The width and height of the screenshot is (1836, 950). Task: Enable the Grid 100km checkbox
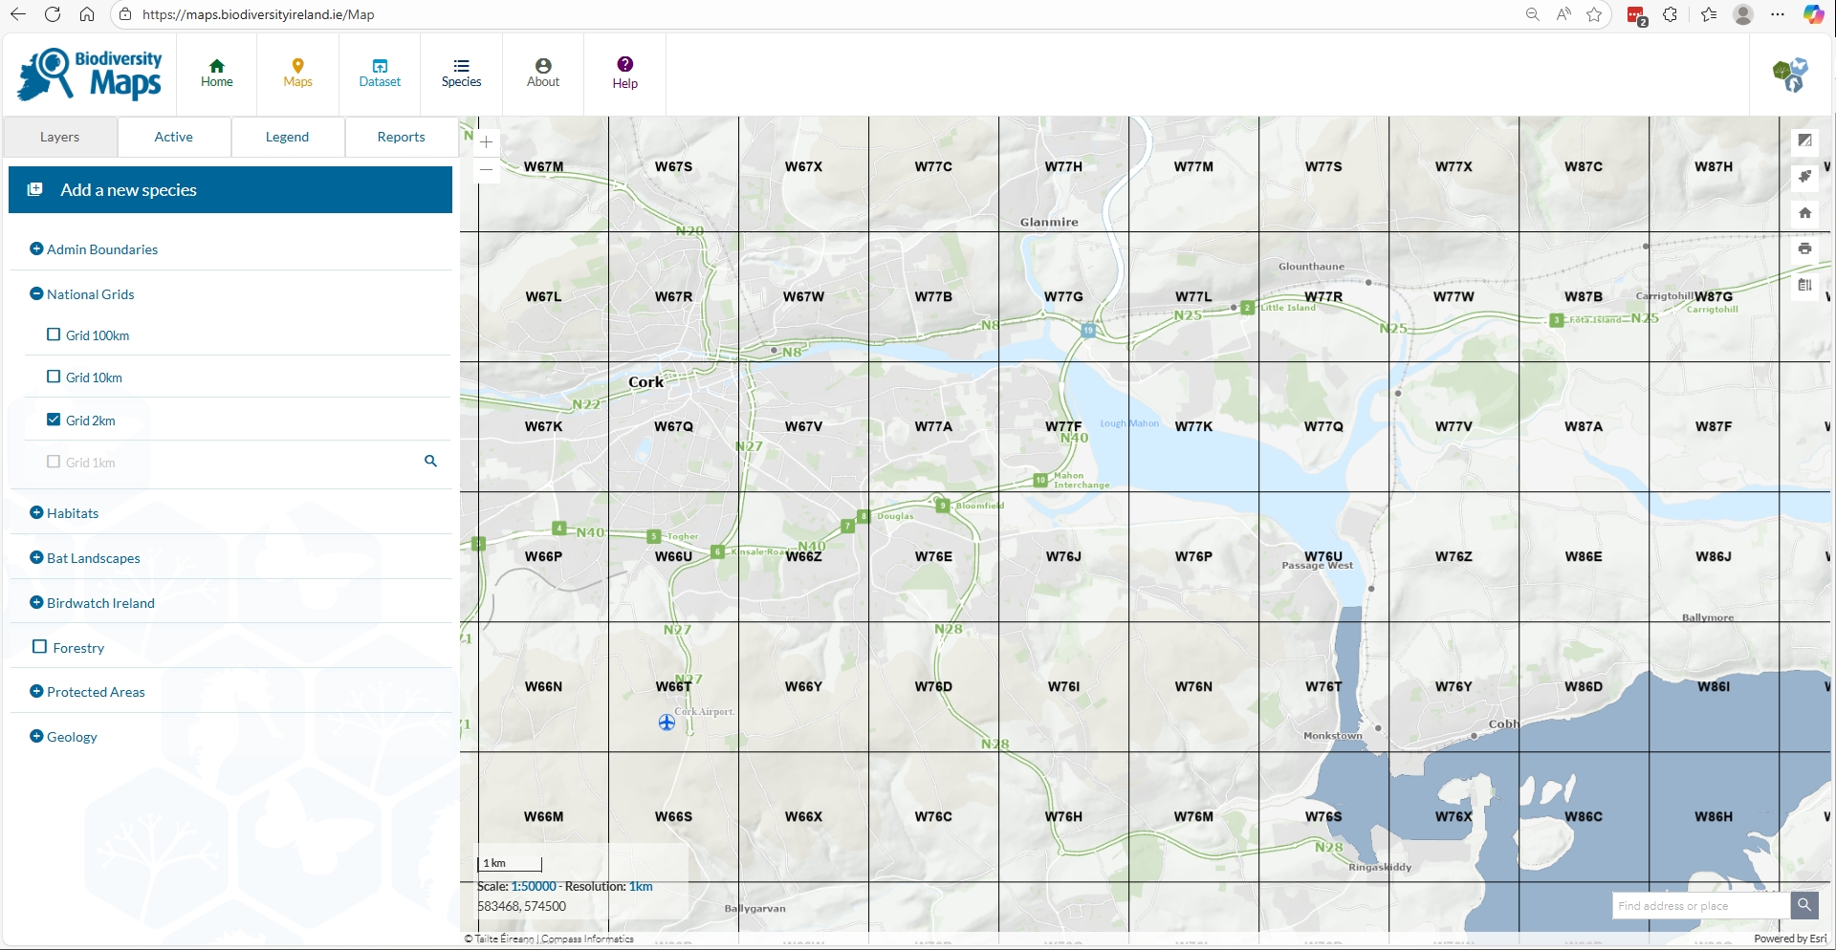(x=54, y=335)
